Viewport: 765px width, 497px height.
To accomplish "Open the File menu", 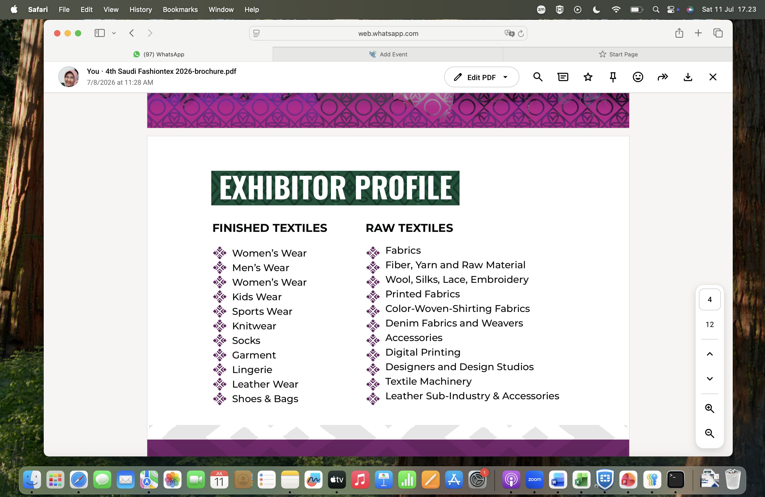I will (64, 10).
